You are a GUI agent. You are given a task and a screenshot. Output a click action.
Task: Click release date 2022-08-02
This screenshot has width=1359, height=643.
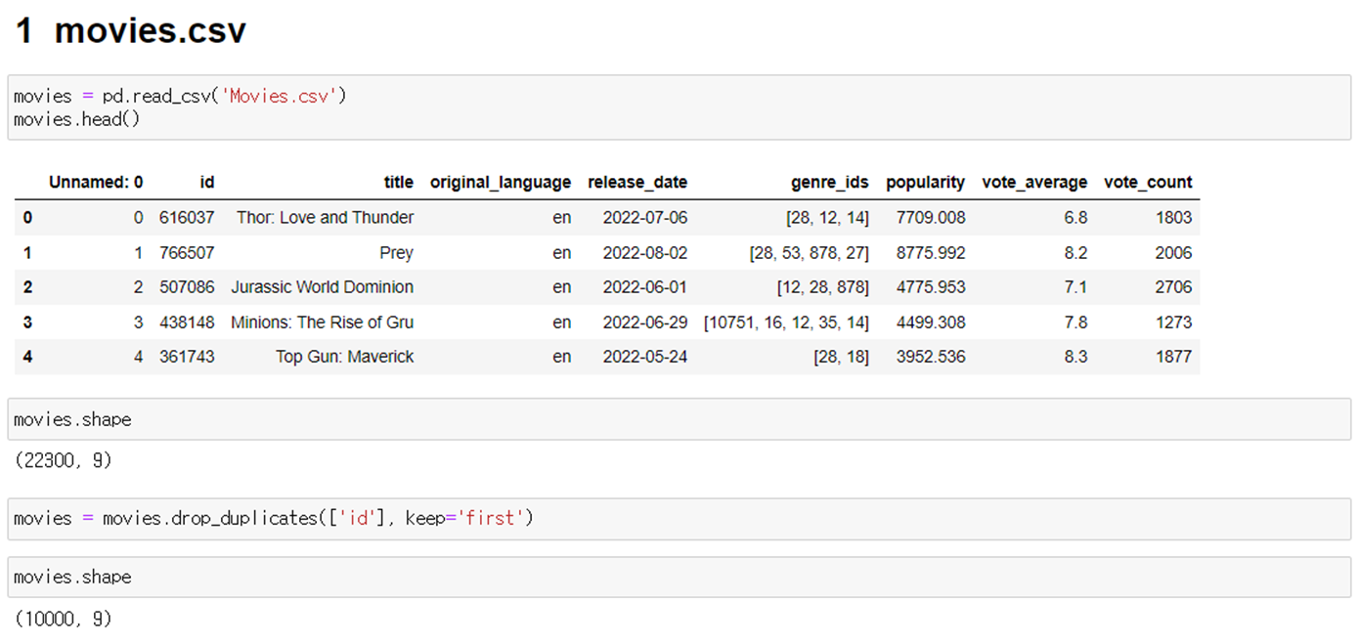[645, 253]
